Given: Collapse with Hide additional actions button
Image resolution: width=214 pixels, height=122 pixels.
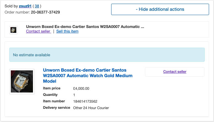Looking at the screenshot, I should point(160,9).
